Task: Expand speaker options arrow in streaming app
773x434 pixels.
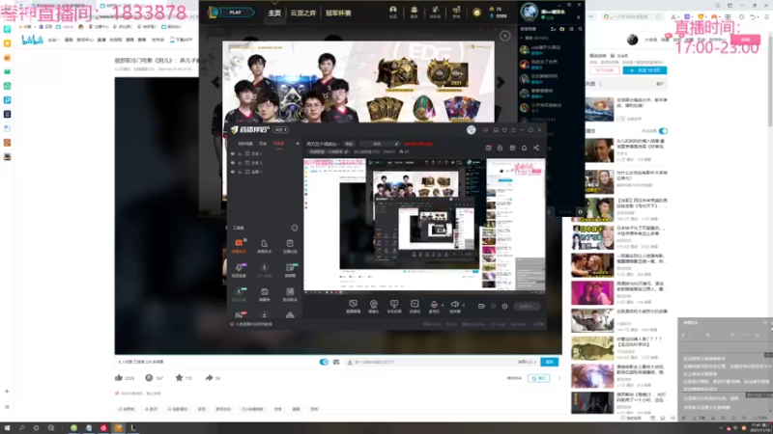Action: tap(464, 305)
